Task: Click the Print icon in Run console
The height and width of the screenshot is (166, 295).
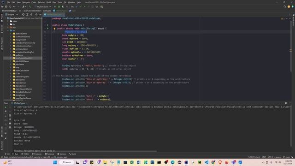Action: (10, 124)
